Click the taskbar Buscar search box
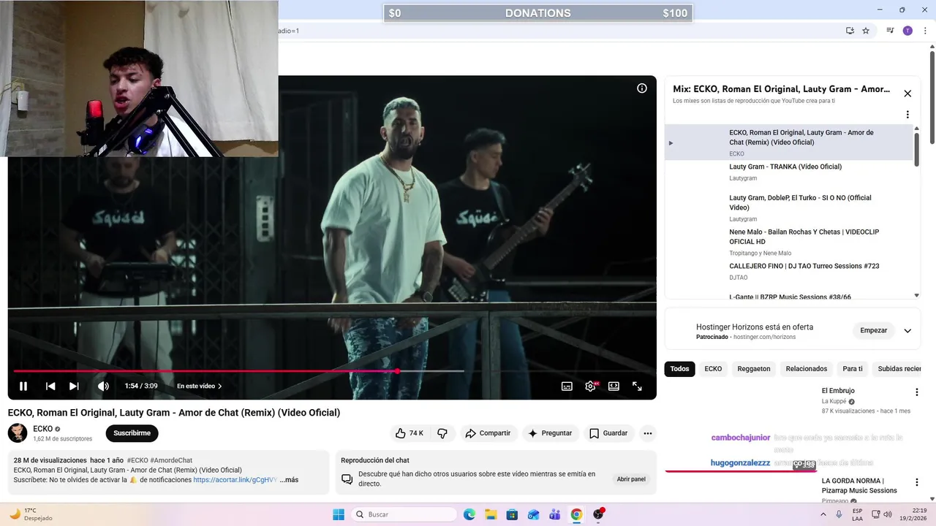Viewport: 936px width, 526px height. (x=404, y=514)
